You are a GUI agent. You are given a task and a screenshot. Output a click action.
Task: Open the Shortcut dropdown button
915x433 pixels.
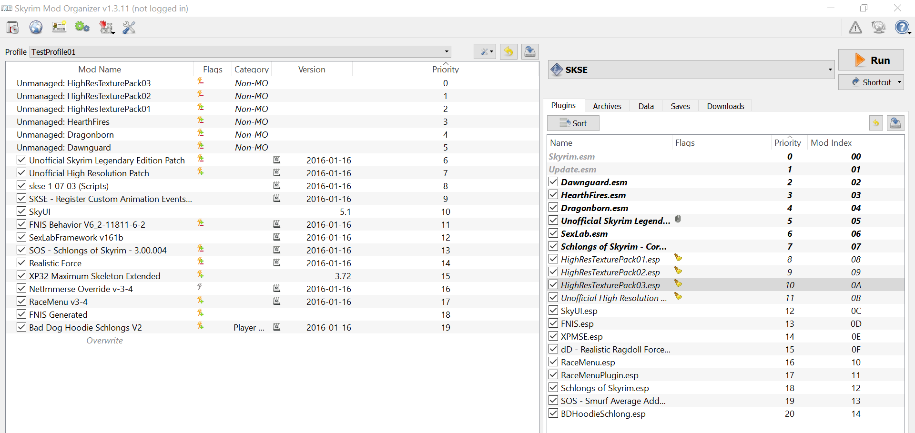pyautogui.click(x=871, y=82)
